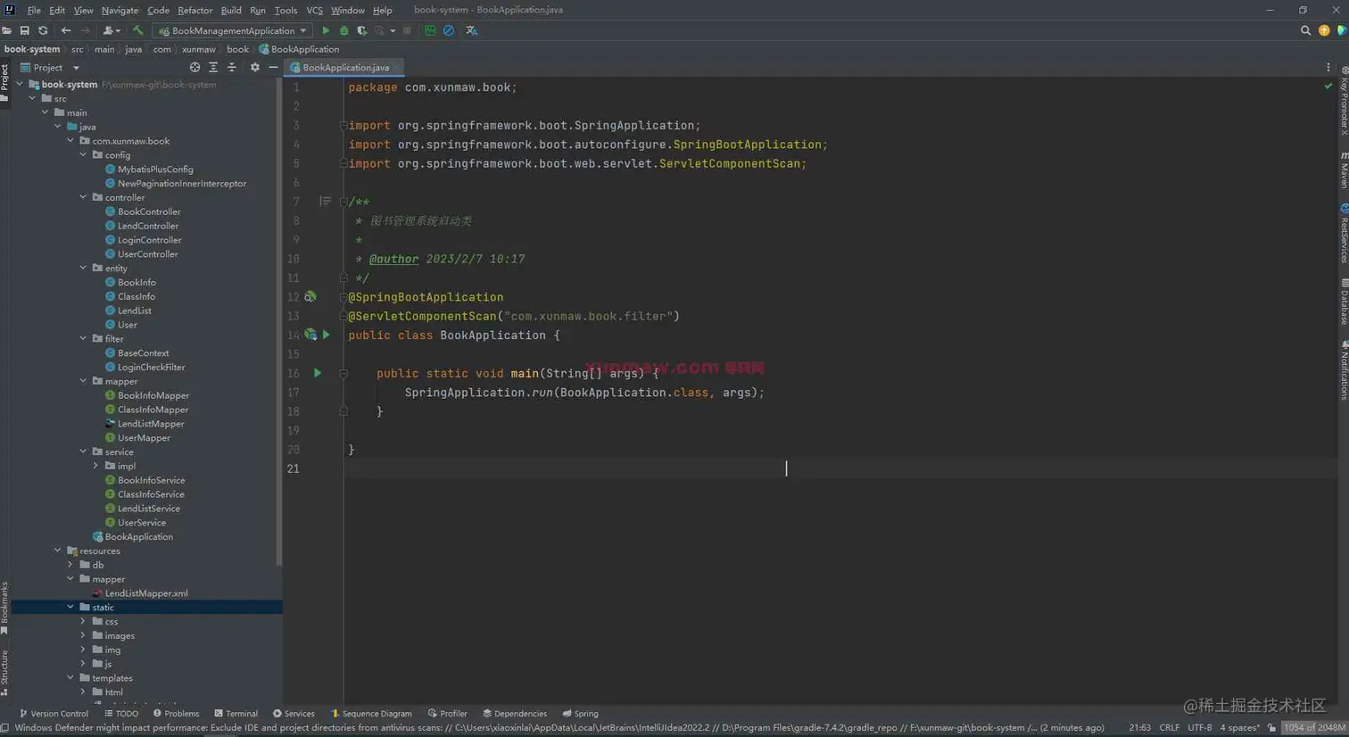This screenshot has height=737, width=1349.
Task: Open Project panel settings gear
Action: pyautogui.click(x=254, y=67)
